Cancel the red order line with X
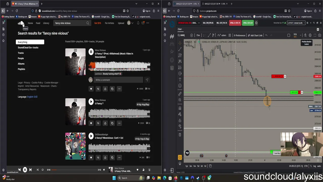This screenshot has height=182, width=323. click(285, 76)
